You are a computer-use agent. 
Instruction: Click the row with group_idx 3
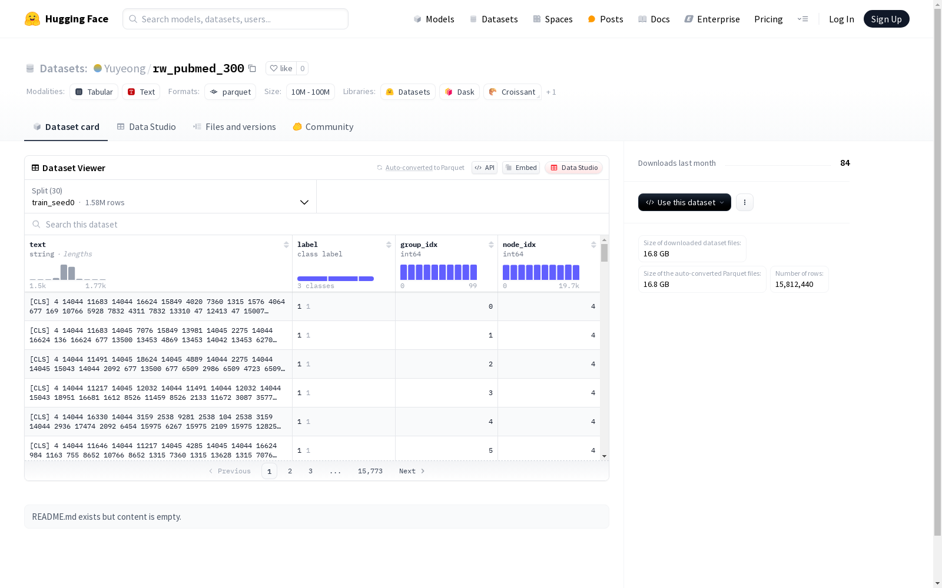tap(312, 393)
